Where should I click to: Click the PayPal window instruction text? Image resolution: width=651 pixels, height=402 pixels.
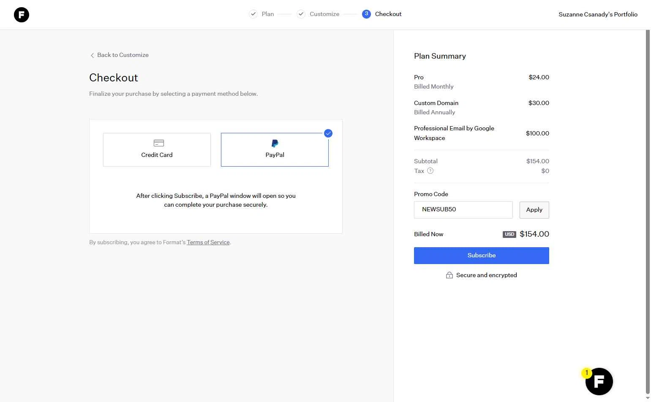pyautogui.click(x=216, y=200)
